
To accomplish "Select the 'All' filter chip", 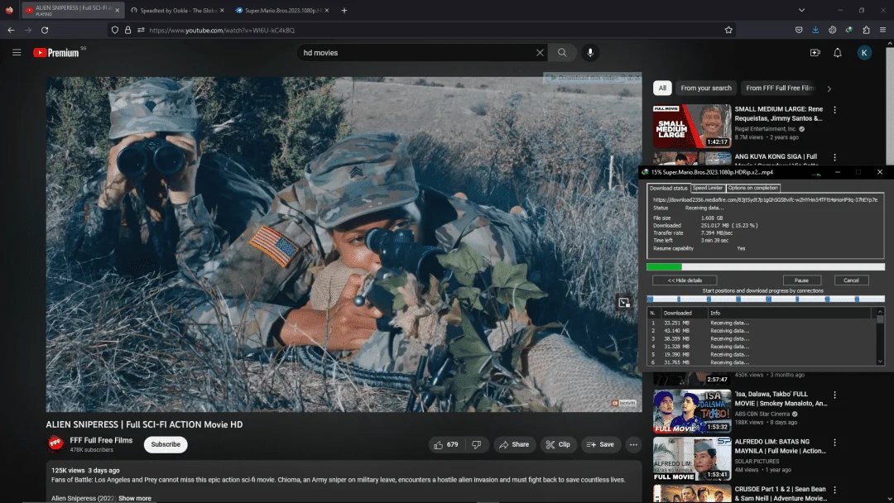I will 662,88.
